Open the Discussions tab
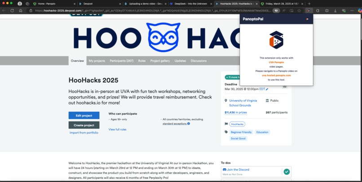This screenshot has width=362, height=182. click(x=199, y=61)
